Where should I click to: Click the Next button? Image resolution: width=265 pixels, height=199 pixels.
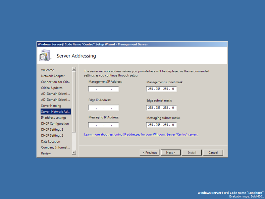pos(171,152)
